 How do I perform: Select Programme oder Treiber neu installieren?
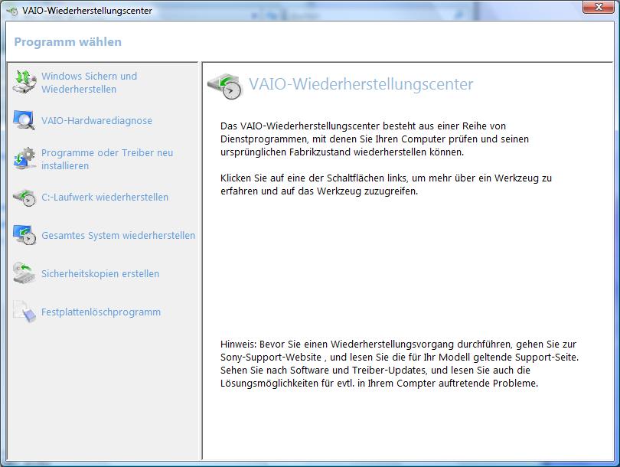(x=107, y=159)
